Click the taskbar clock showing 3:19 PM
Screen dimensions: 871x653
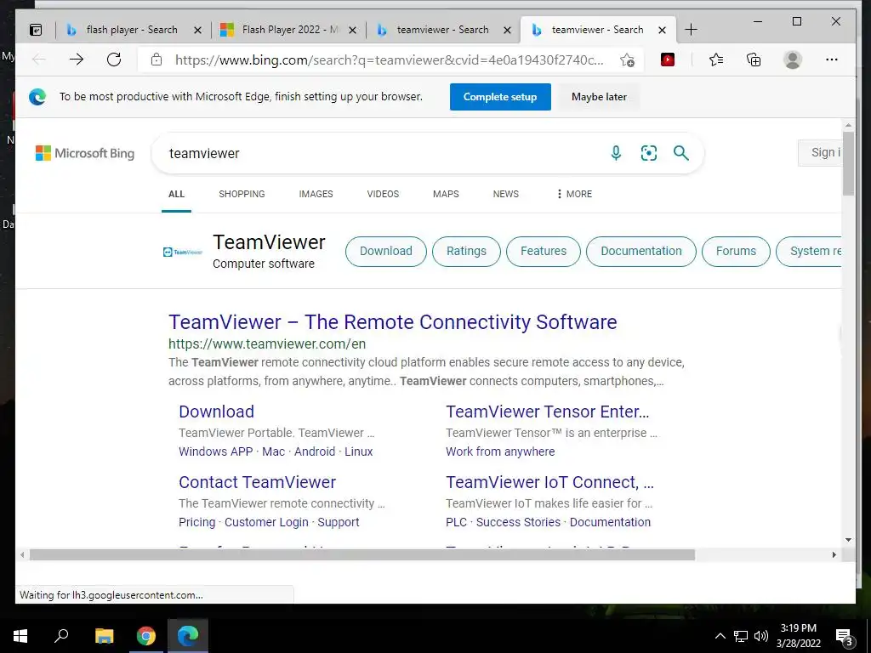coord(798,636)
